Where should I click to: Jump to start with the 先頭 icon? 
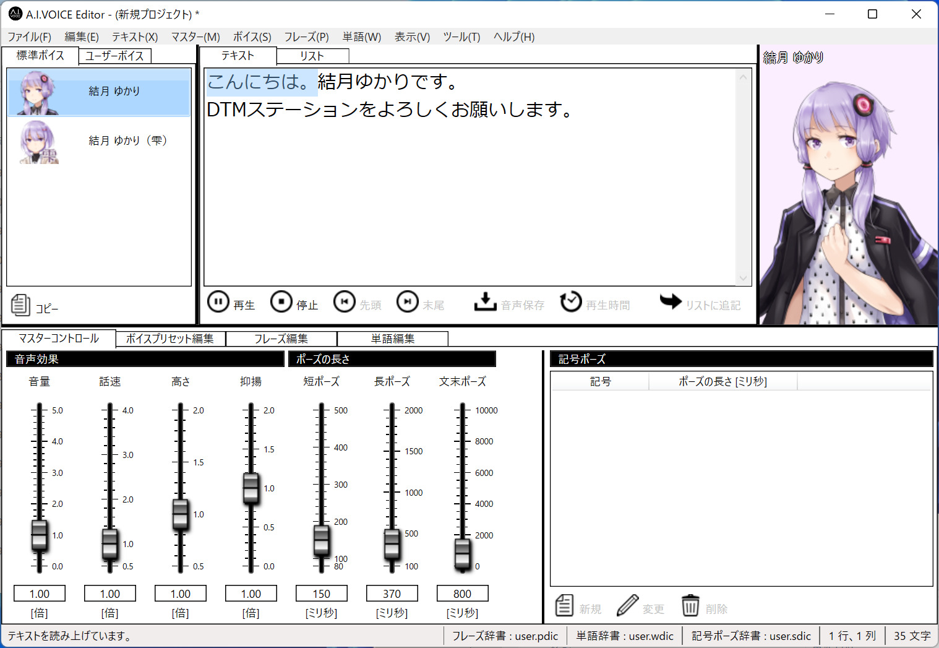(x=345, y=302)
